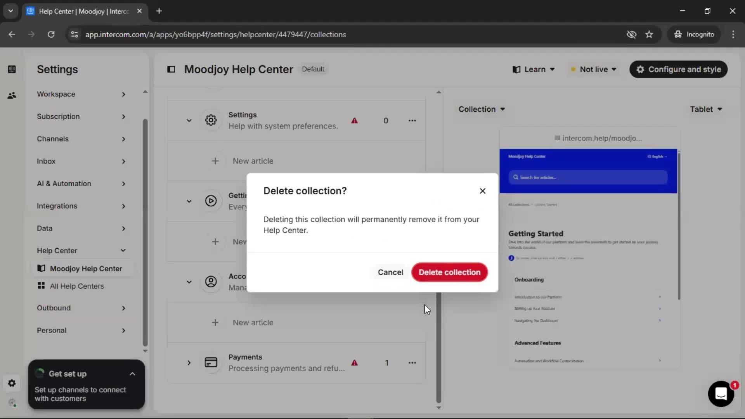745x419 pixels.
Task: Expand AI & Automation section
Action: [x=81, y=184]
